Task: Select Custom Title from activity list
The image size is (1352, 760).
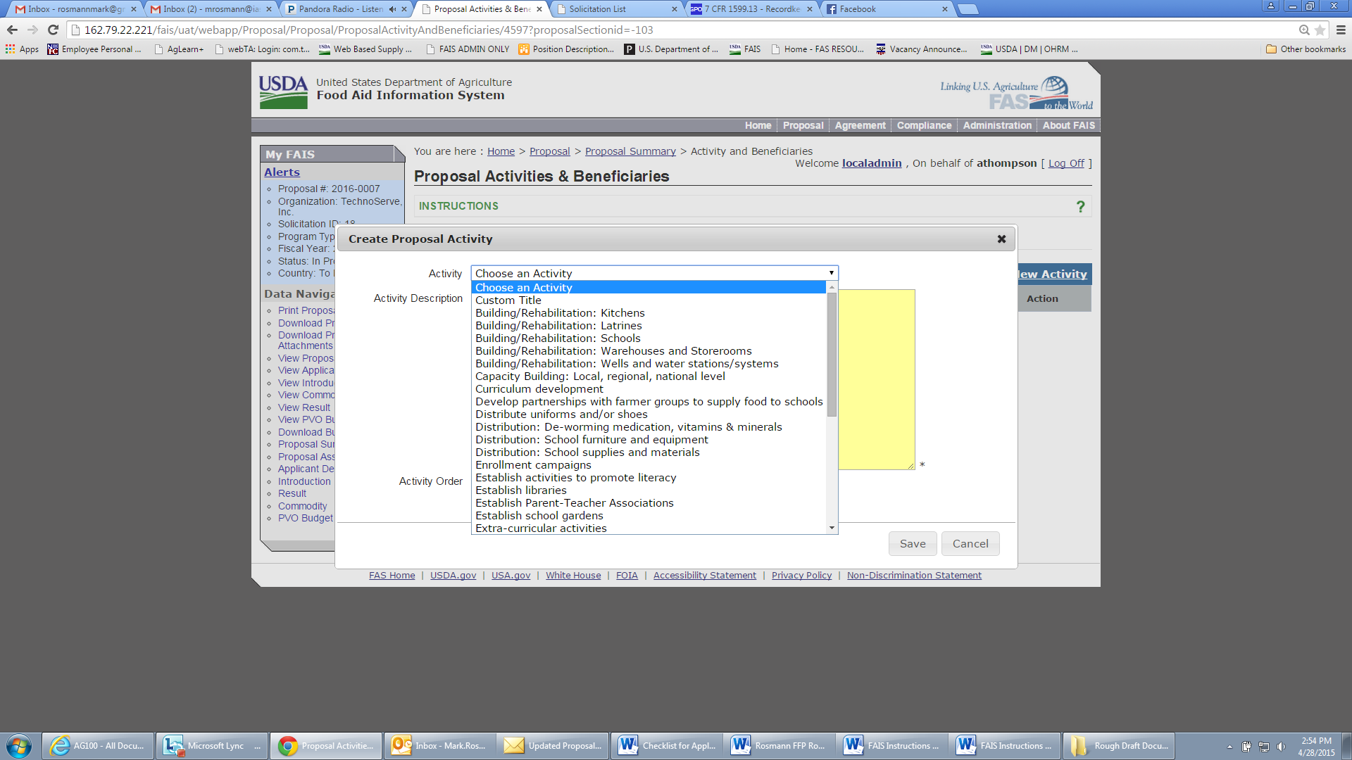Action: (508, 300)
